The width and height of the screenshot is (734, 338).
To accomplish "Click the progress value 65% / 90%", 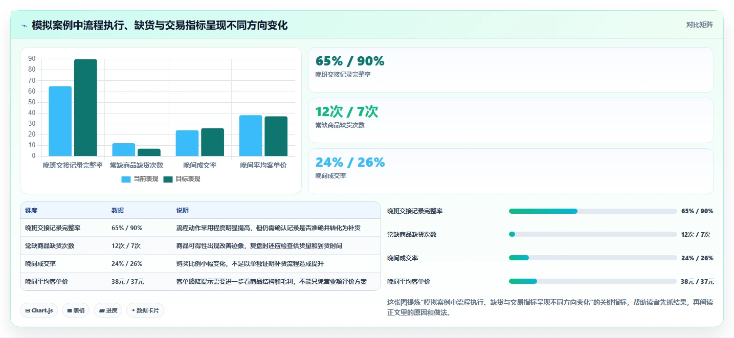I will pyautogui.click(x=697, y=211).
